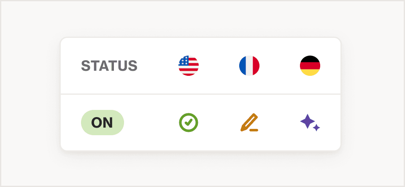Toggle the green ON status pill

(x=103, y=123)
